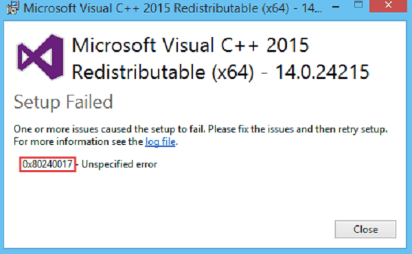Click the "Redistributable" word in heading
Viewport: 412px width, 254px height.
(139, 71)
